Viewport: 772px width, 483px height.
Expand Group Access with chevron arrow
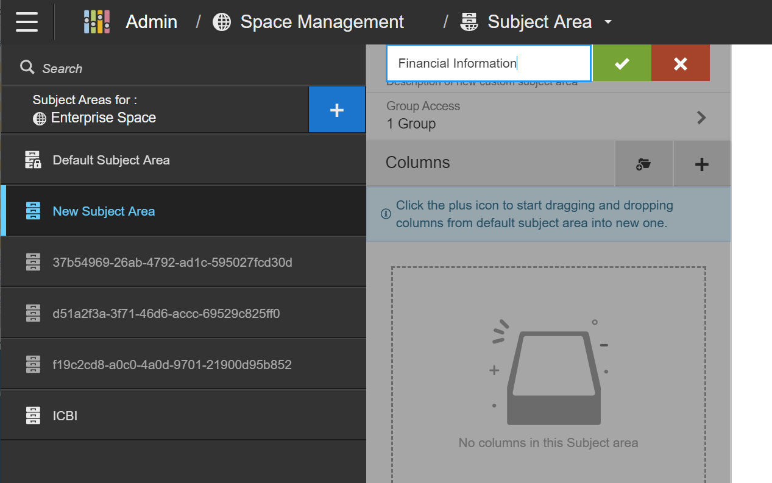(701, 118)
